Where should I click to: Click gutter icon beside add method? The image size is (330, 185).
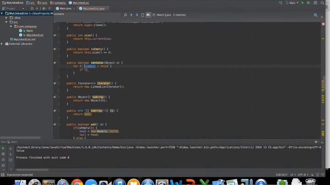point(55,124)
